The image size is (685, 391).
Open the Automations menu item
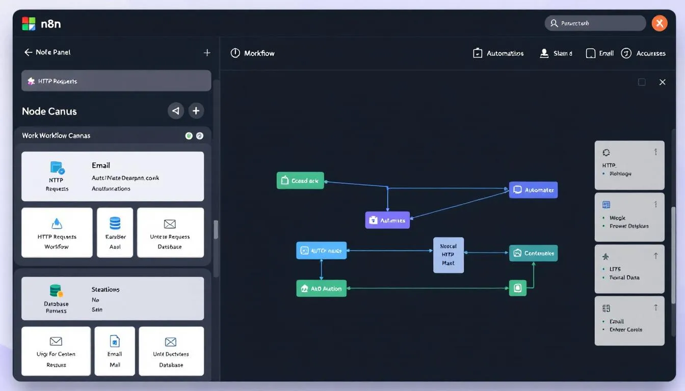coord(498,53)
